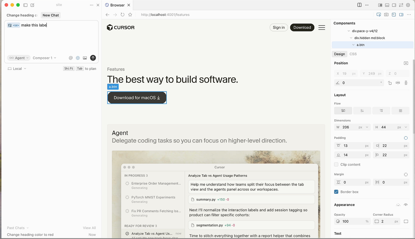Send the message with the arrow button
This screenshot has width=415, height=239.
pyautogui.click(x=93, y=58)
